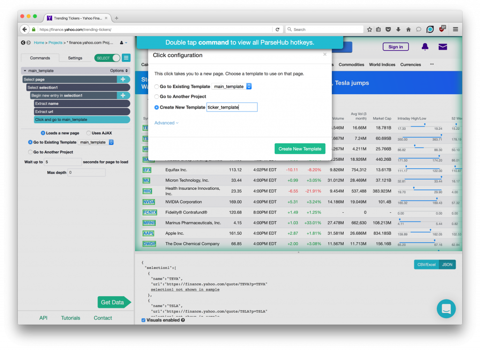Collapse main_template triangle
This screenshot has width=480, height=350.
point(25,71)
